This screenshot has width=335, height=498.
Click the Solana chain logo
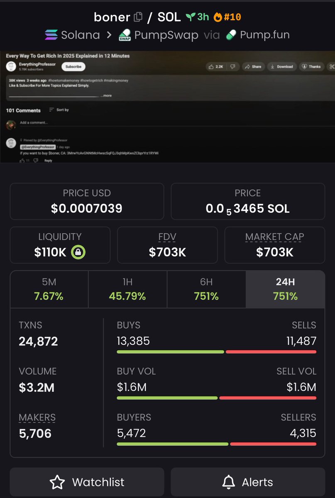point(51,35)
